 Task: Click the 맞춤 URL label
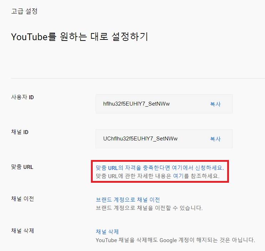22,167
